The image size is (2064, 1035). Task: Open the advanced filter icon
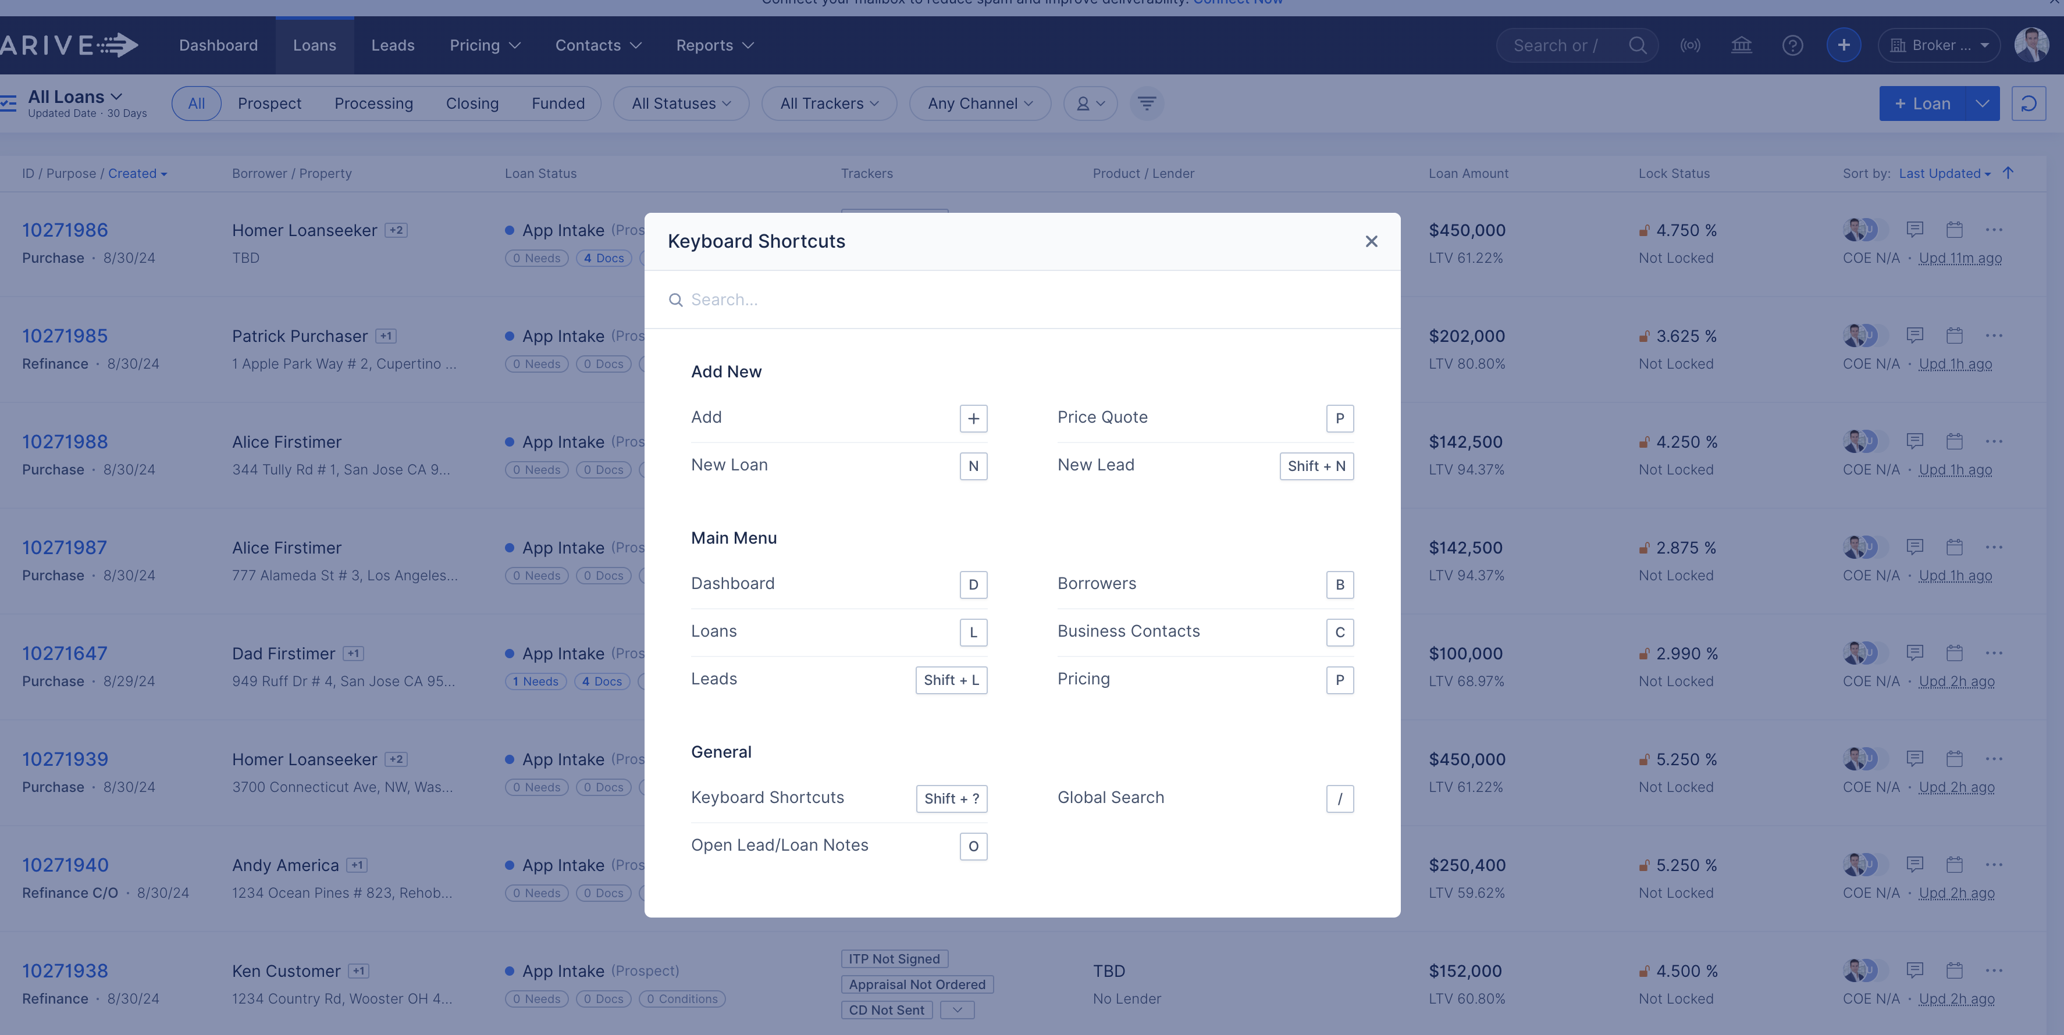(1147, 103)
